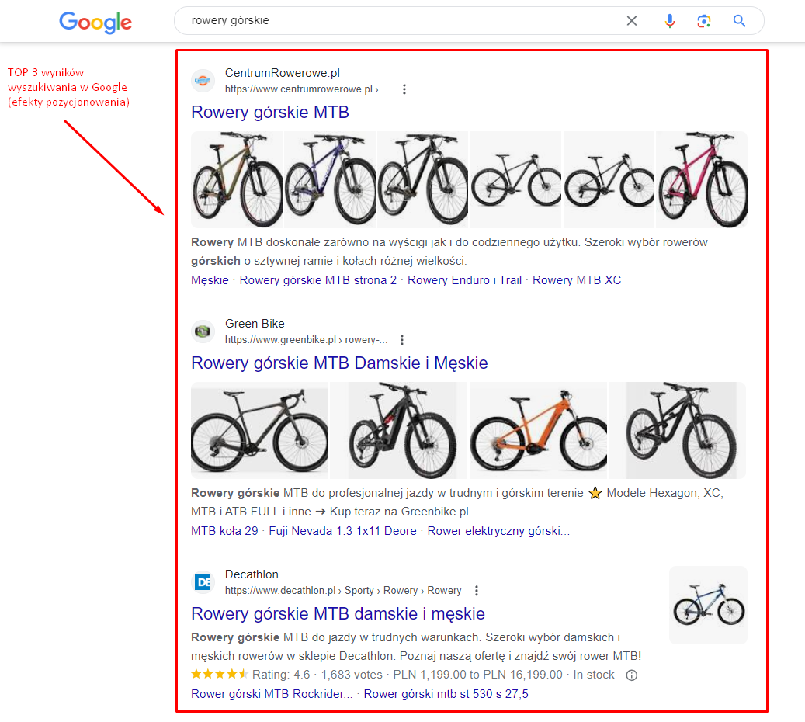Select the pink bike thumbnail image
The height and width of the screenshot is (722, 805).
[702, 180]
